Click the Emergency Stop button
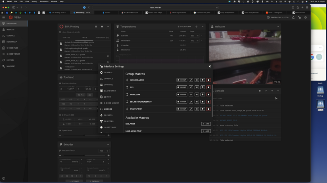 (x=278, y=18)
